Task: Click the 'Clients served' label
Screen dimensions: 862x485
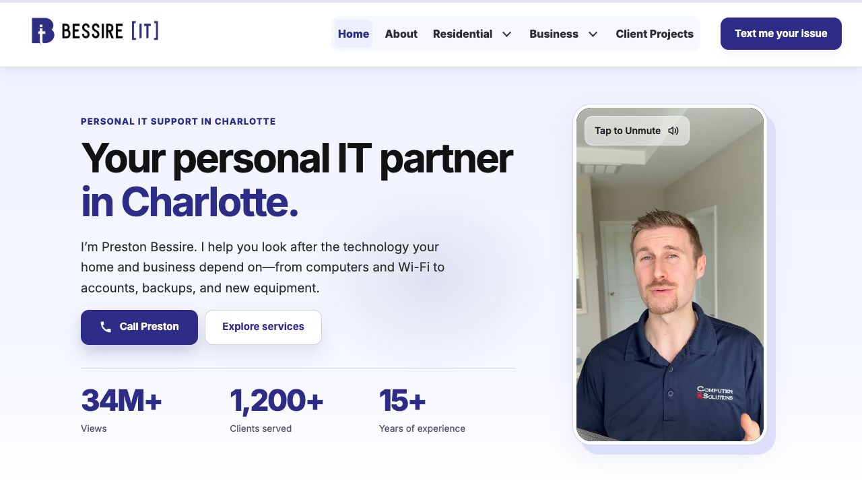Action: pos(261,428)
